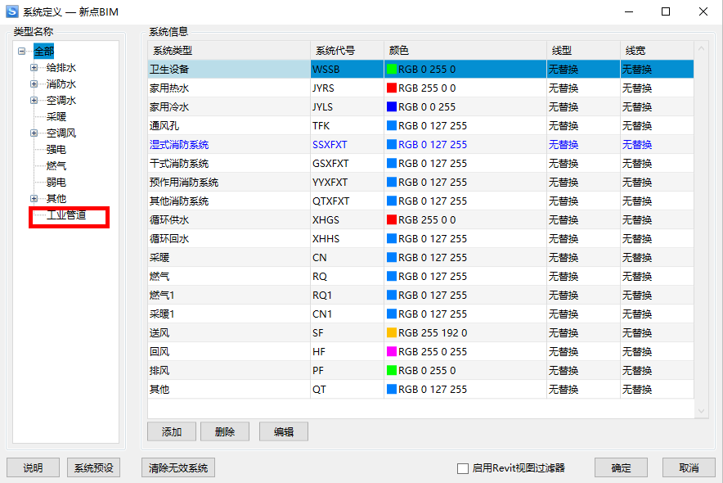Screen dimensions: 723x483
Task: Click the 新点BIM app icon in title bar
Action: point(12,11)
